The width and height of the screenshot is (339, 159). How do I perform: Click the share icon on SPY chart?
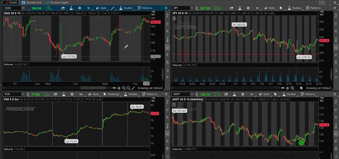pyautogui.click(x=231, y=8)
